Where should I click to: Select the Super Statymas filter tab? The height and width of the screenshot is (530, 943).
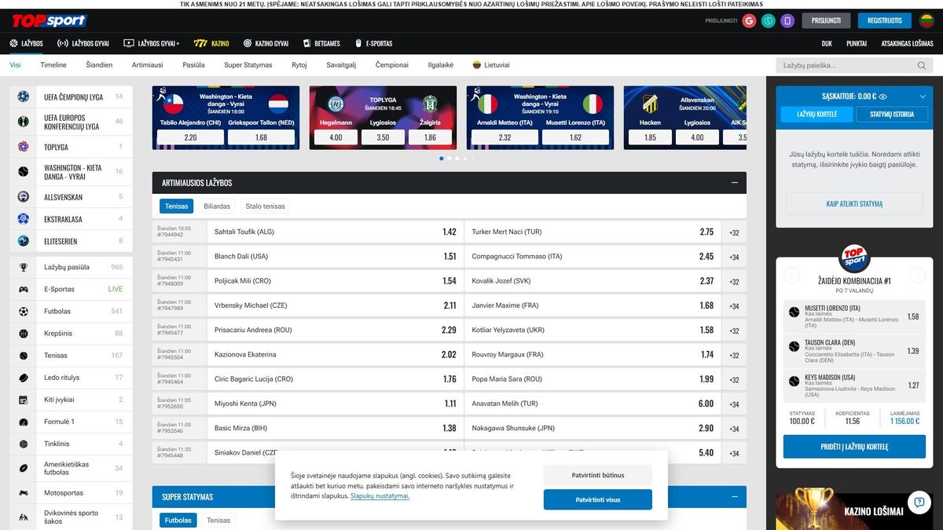pos(248,65)
